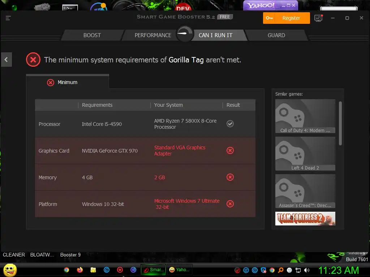
Task: Click the orange magnifier tray icon
Action: (280, 271)
